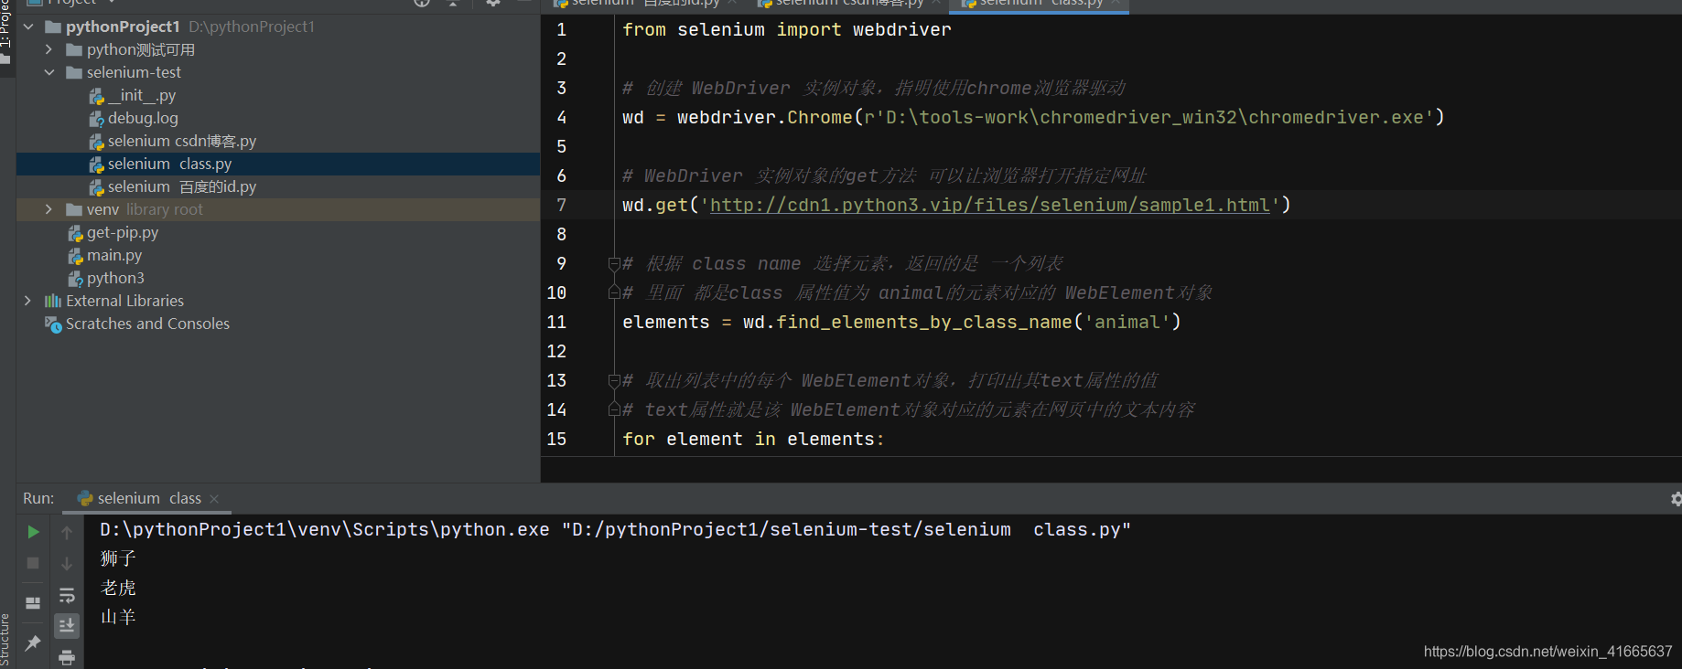Restore the Run panel layout
Viewport: 1682px width, 669px height.
coord(33,603)
